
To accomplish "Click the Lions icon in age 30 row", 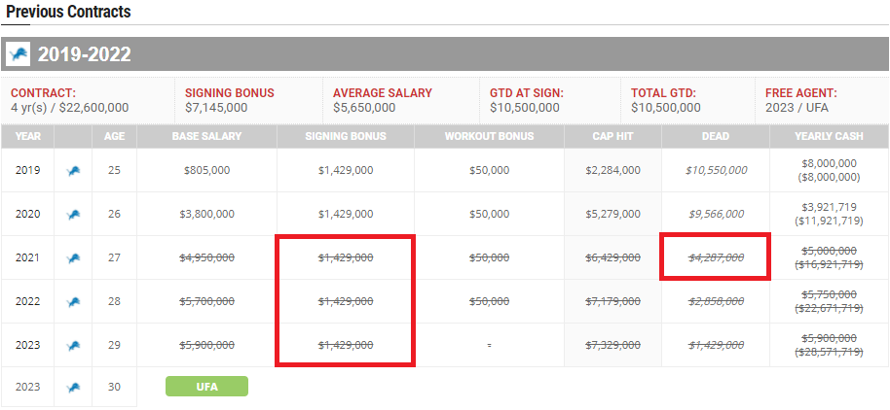I will click(73, 387).
